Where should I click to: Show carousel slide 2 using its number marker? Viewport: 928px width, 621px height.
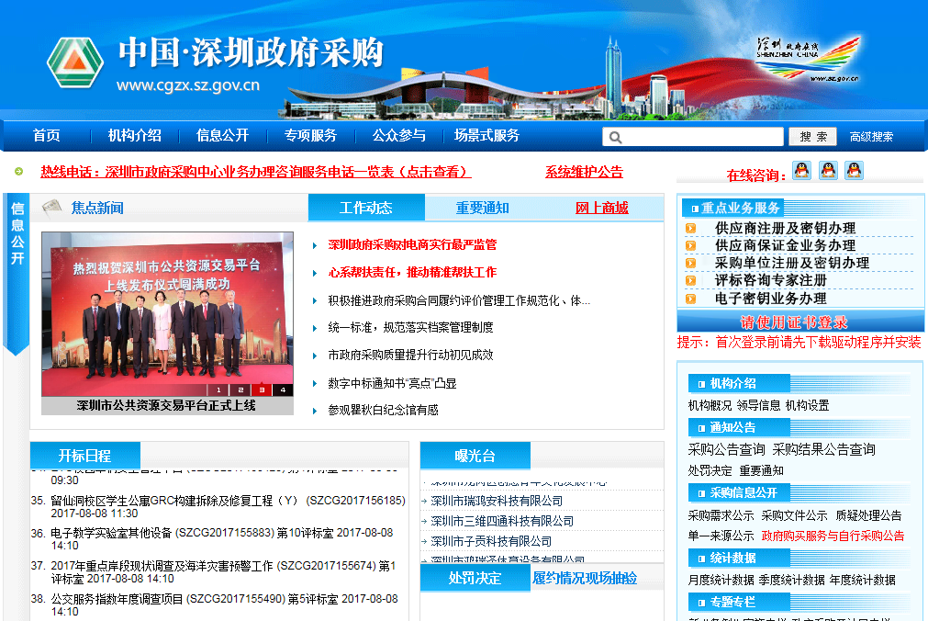[240, 390]
